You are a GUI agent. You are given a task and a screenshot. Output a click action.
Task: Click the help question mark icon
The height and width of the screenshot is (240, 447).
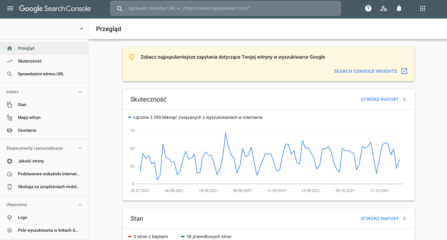point(368,8)
